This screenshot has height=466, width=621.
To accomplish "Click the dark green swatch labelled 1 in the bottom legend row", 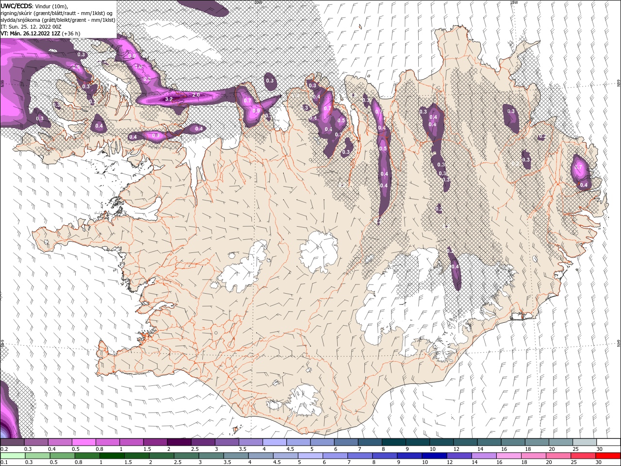I will pos(111,456).
